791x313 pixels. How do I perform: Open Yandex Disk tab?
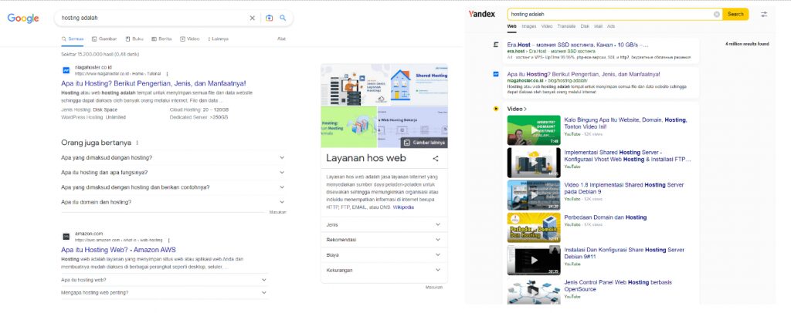pos(585,26)
